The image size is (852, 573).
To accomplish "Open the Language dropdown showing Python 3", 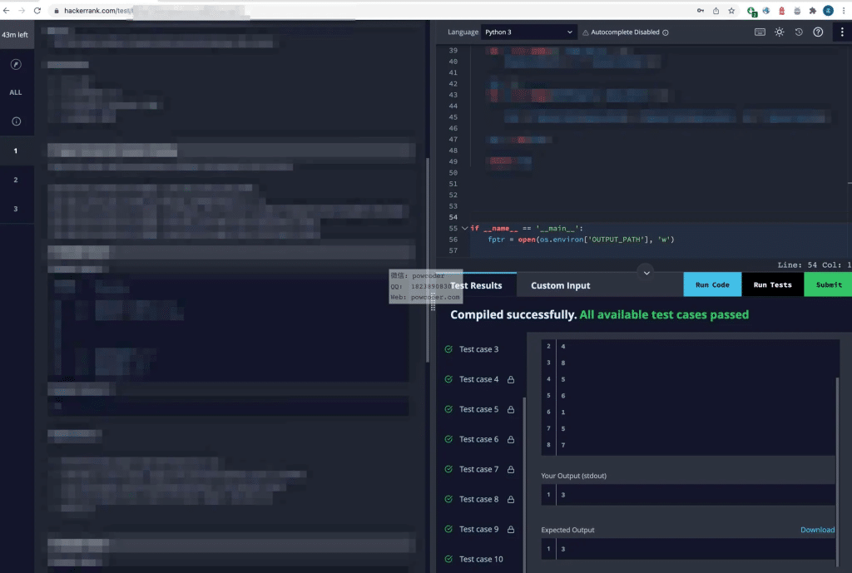I will tap(528, 32).
